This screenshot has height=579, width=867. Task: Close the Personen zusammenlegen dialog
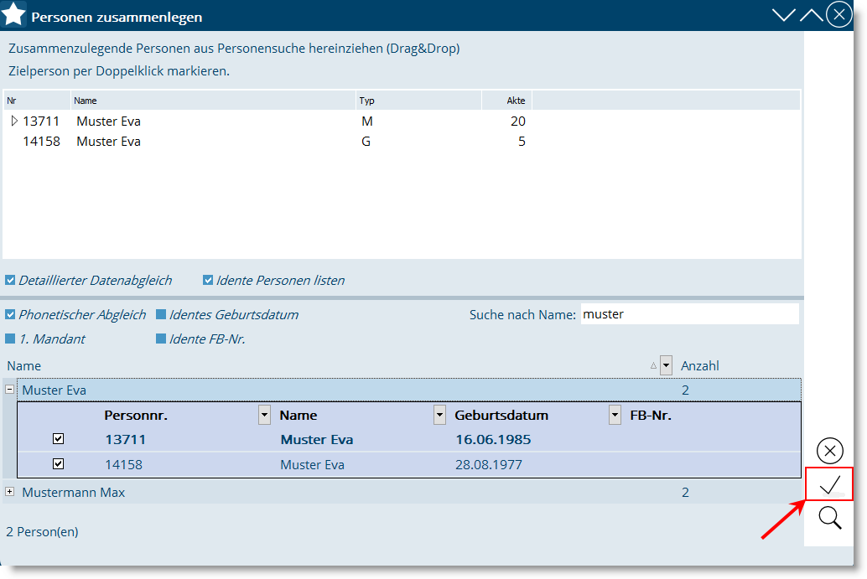point(838,15)
